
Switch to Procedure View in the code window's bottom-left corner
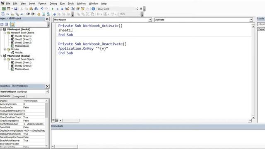(53, 120)
